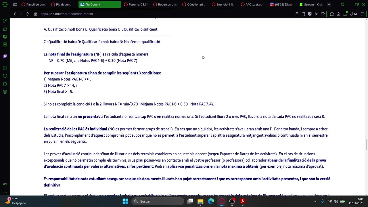368x207 pixels.
Task: Open a new tab with plus button
Action: pyautogui.click(x=329, y=5)
